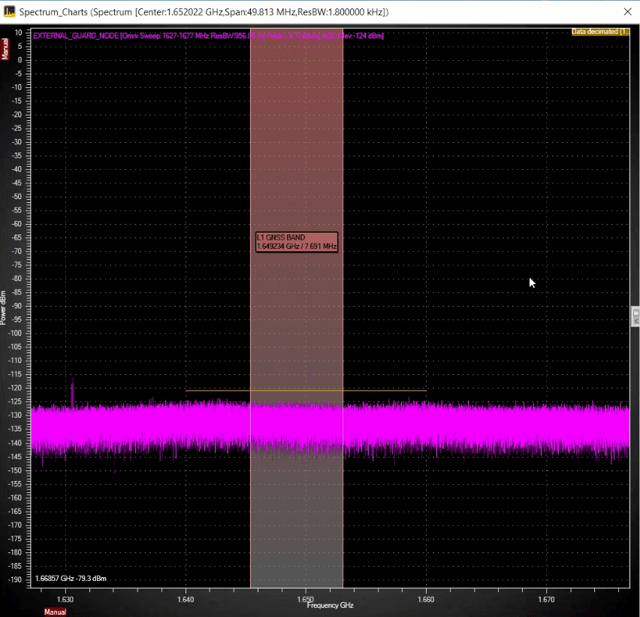The image size is (640, 617).
Task: Click the Frequency GHz axis label
Action: 329,605
